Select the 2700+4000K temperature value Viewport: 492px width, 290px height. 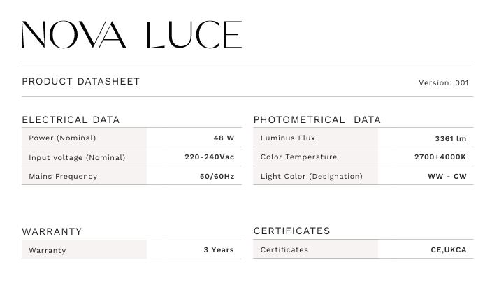[440, 157]
